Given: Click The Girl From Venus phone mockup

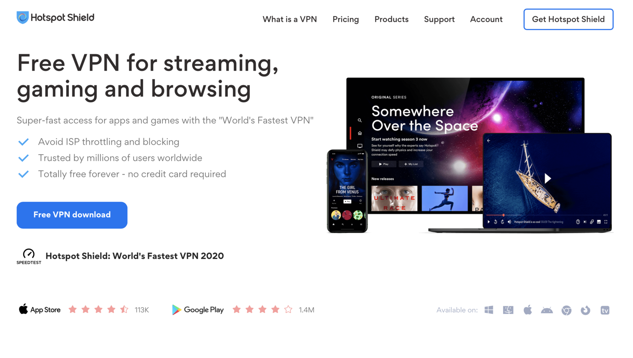Looking at the screenshot, I should pos(347,191).
